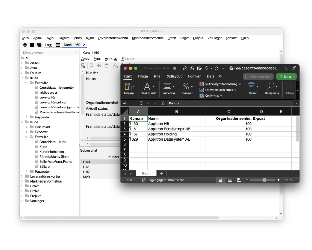Click the new record icon in Kund toolbar
This screenshot has height=250, width=312.
[83, 66]
